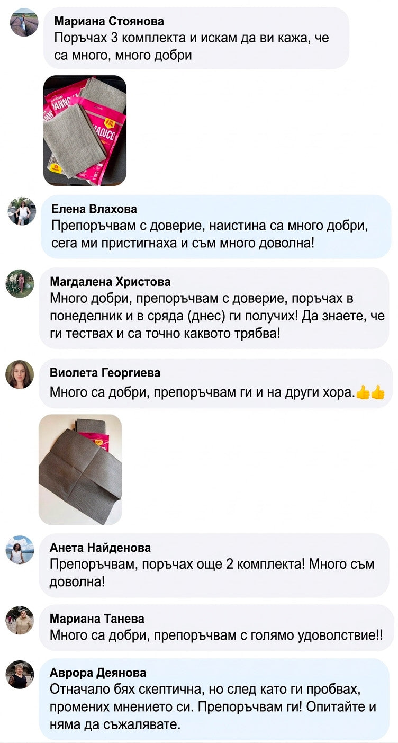Image resolution: width=398 pixels, height=743 pixels.
Task: Open the name Аврора Деянова
Action: click(98, 673)
